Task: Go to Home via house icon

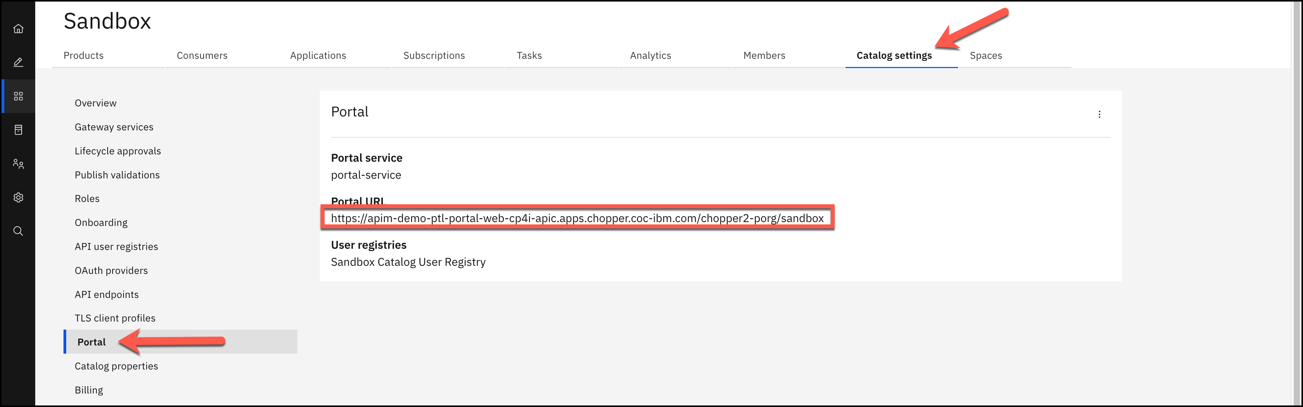Action: 18,29
